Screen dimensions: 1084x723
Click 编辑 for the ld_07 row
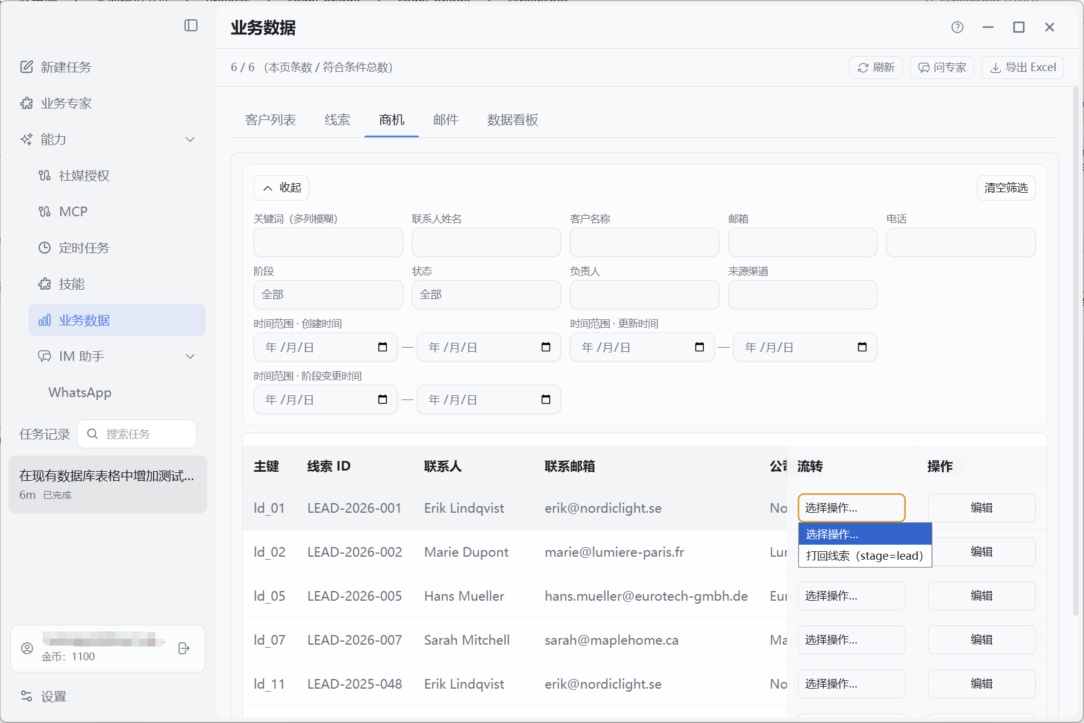(982, 640)
